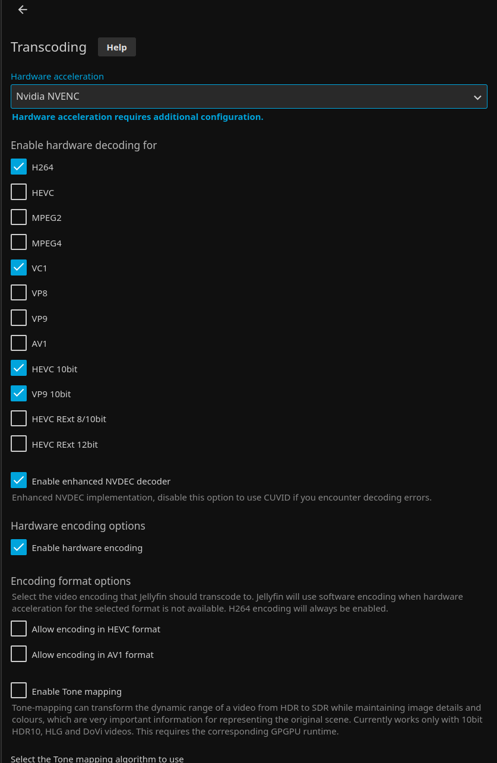The height and width of the screenshot is (763, 497).
Task: Uncheck Enable hardware encoding
Action: [19, 547]
